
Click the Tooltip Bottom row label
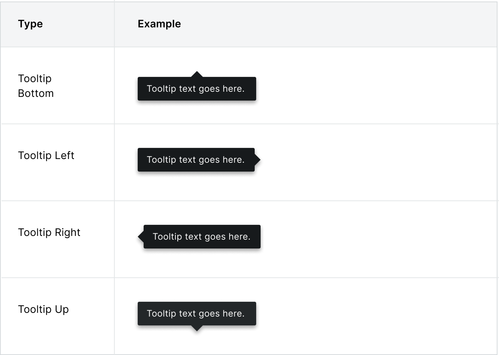(36, 86)
